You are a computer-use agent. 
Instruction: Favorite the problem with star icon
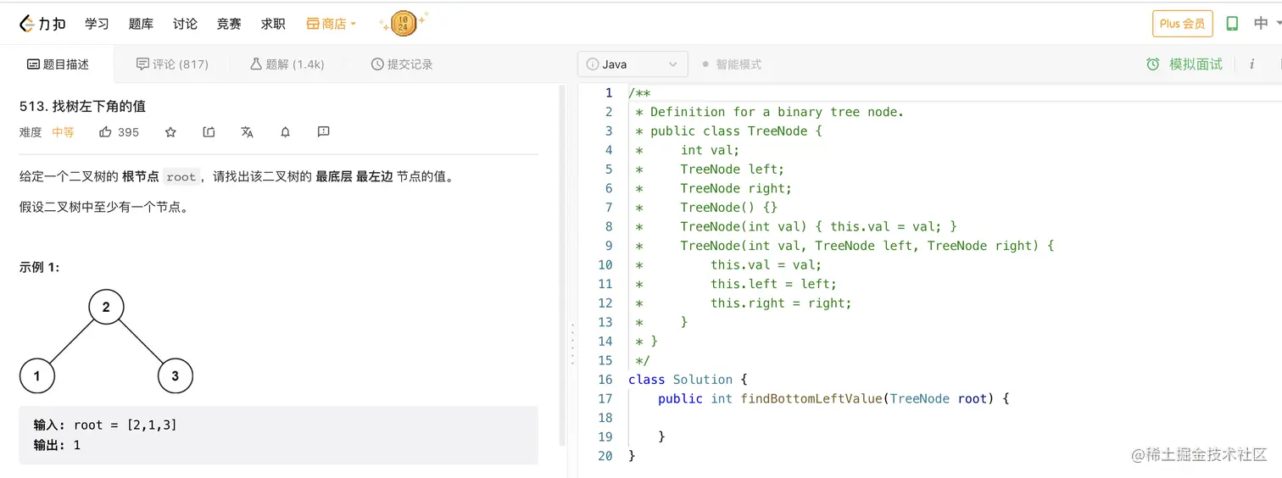(170, 132)
